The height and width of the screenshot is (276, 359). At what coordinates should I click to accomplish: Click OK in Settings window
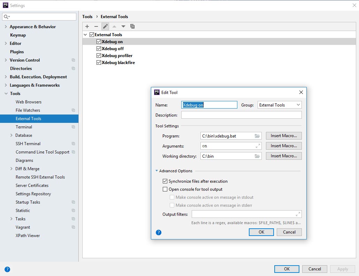pyautogui.click(x=287, y=269)
